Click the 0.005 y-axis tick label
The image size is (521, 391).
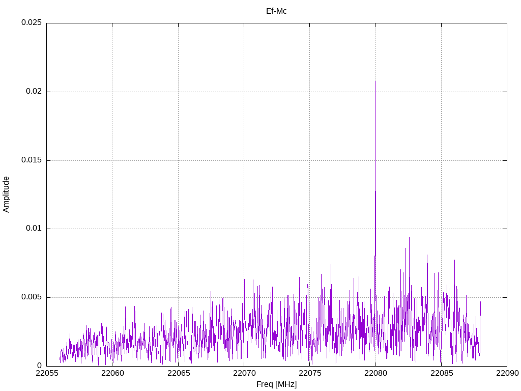[31, 297]
